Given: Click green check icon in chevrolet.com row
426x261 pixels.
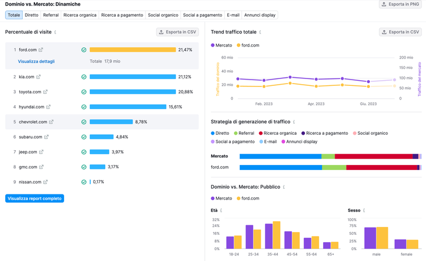Looking at the screenshot, I should 84,122.
